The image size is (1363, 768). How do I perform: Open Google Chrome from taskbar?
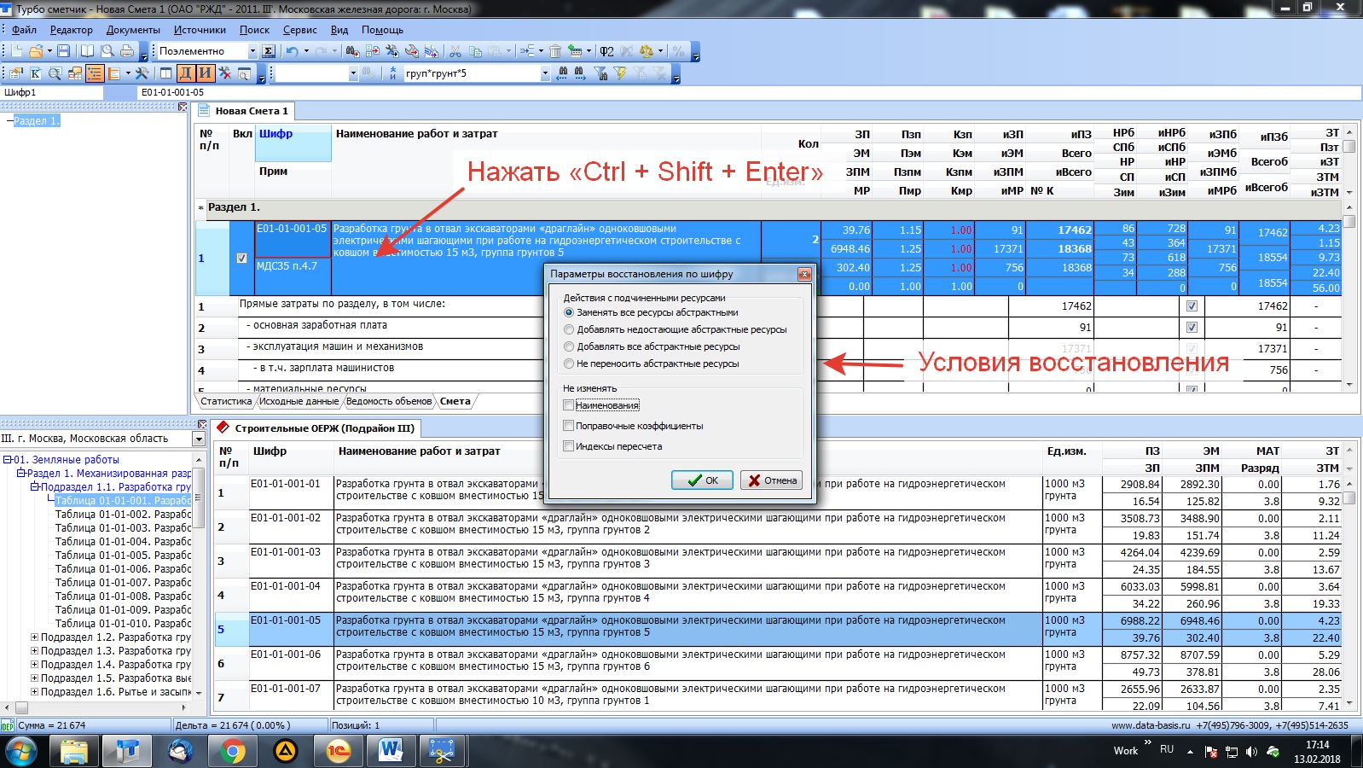click(233, 751)
